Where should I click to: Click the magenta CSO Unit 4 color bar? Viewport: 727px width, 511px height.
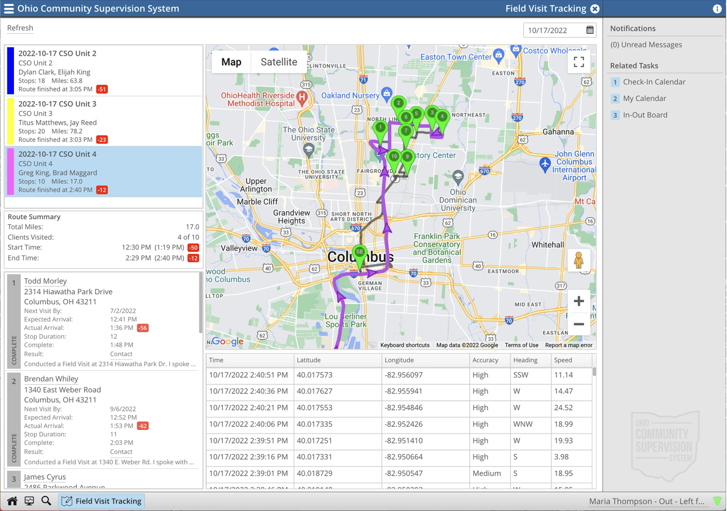[10, 171]
